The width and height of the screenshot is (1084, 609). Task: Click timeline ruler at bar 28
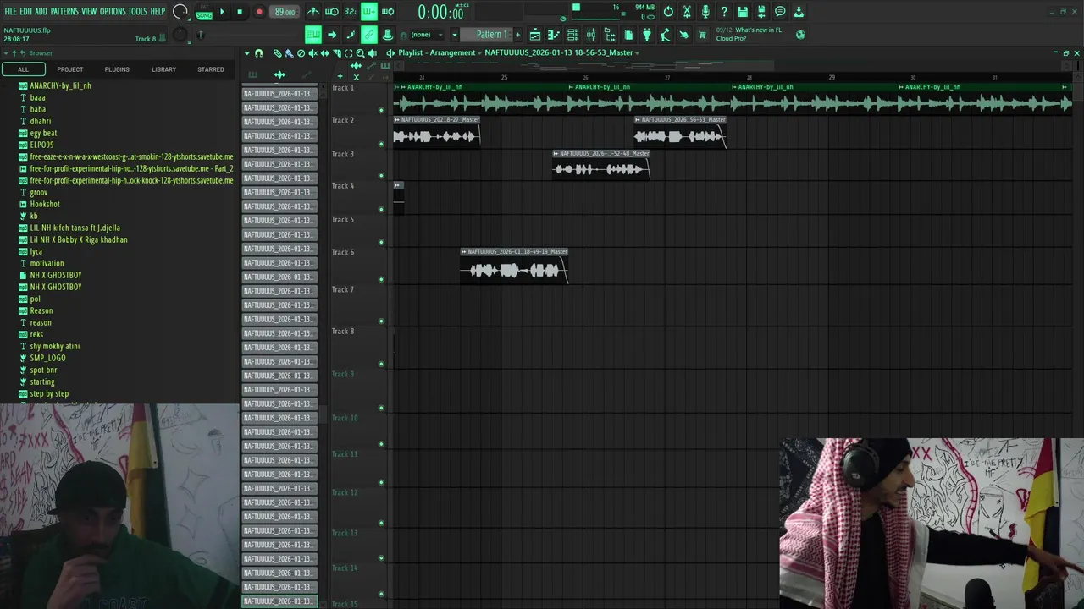[x=749, y=77]
